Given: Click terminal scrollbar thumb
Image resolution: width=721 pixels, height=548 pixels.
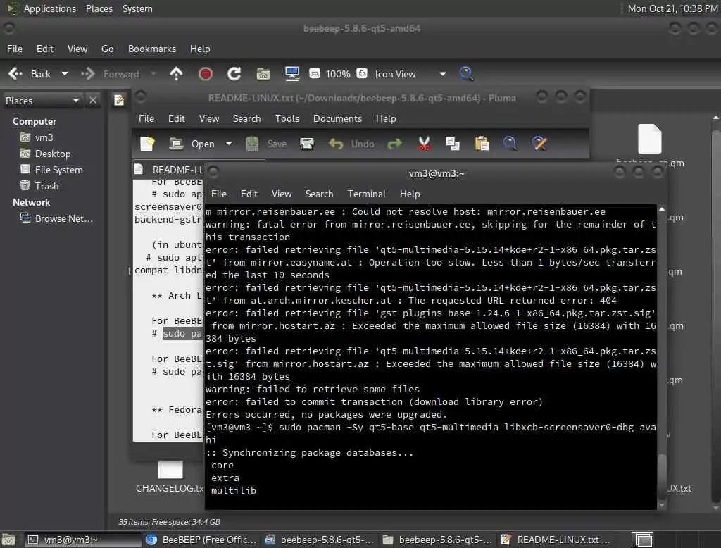Looking at the screenshot, I should (x=662, y=476).
